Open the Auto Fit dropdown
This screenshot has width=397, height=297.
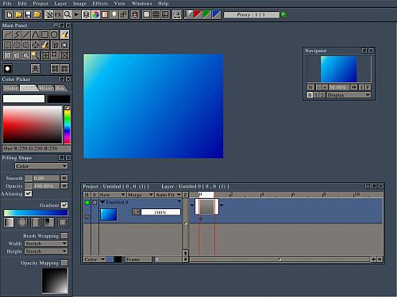click(168, 195)
